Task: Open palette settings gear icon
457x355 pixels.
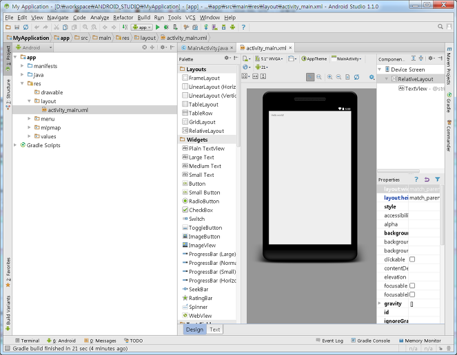Action: tap(227, 58)
